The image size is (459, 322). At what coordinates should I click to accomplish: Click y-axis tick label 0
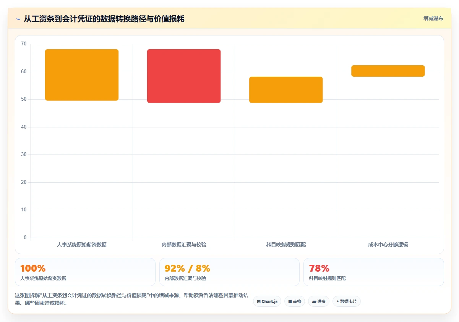pos(25,238)
